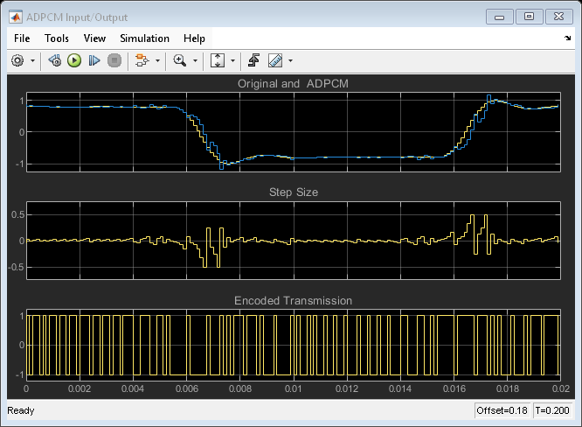582x427 pixels.
Task: Open the scope Configuration Properties gear
Action: tap(17, 60)
